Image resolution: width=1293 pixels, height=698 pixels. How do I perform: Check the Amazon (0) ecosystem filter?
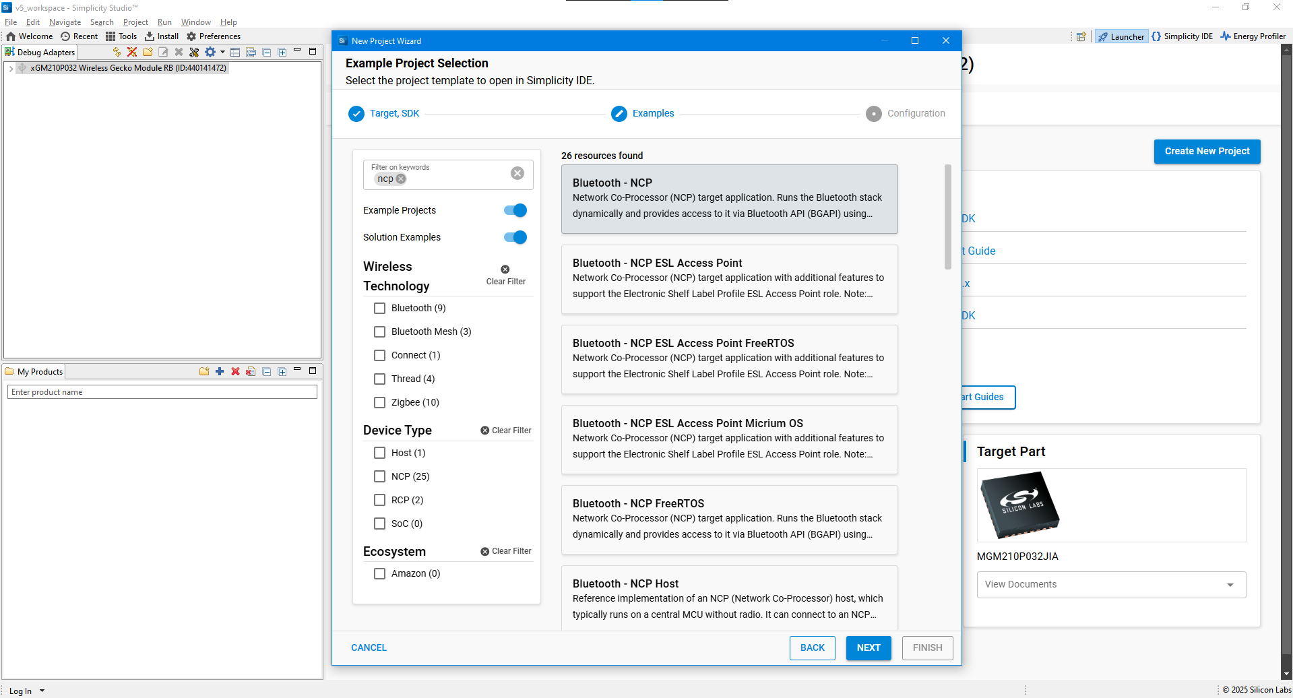point(380,573)
